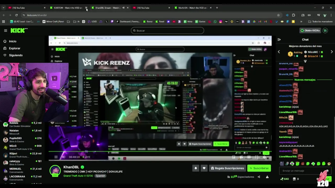Screen dimensions: 335x188
Task: Open the IA bookmarks folder
Action: pos(76,22)
